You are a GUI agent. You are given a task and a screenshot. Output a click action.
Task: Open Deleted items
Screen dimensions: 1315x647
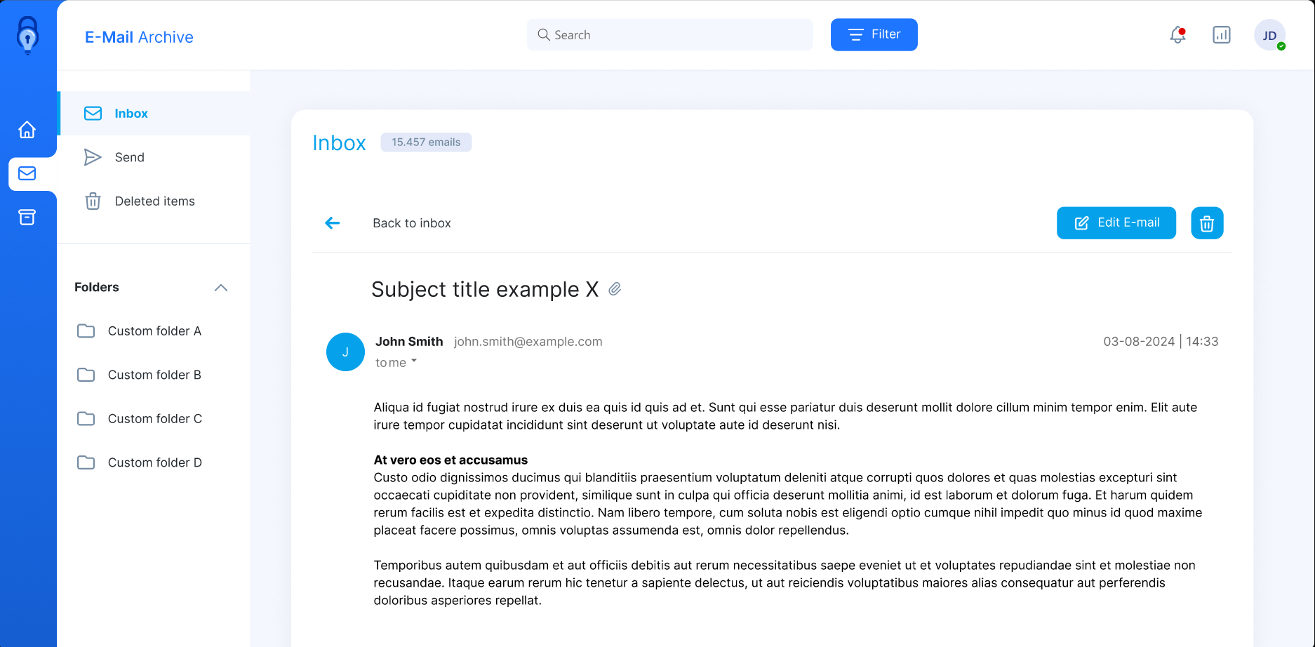coord(154,201)
